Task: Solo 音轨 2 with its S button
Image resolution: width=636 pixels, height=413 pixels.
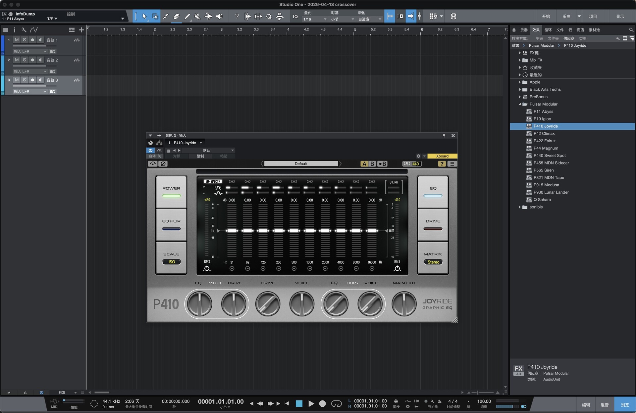Action: pos(25,60)
